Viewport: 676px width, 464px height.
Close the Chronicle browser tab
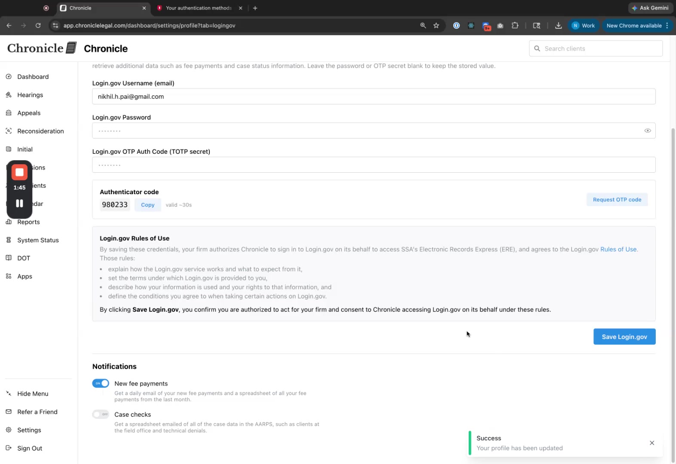tap(144, 8)
